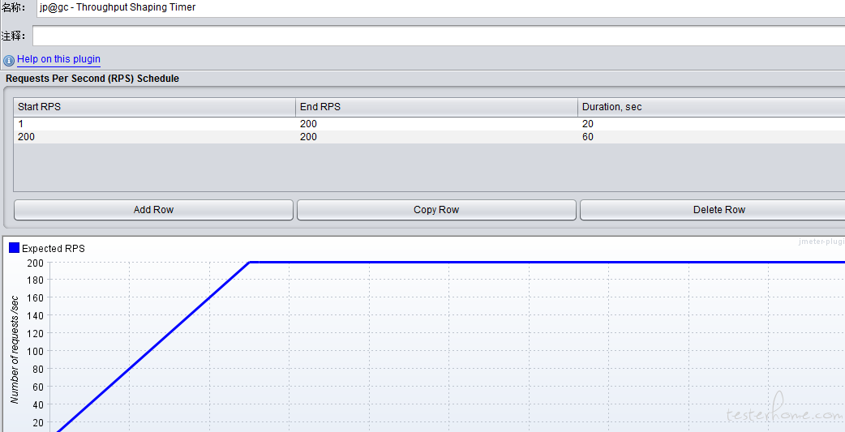Select the first row's Start RPS cell
Image resolution: width=845 pixels, height=432 pixels.
(154, 124)
